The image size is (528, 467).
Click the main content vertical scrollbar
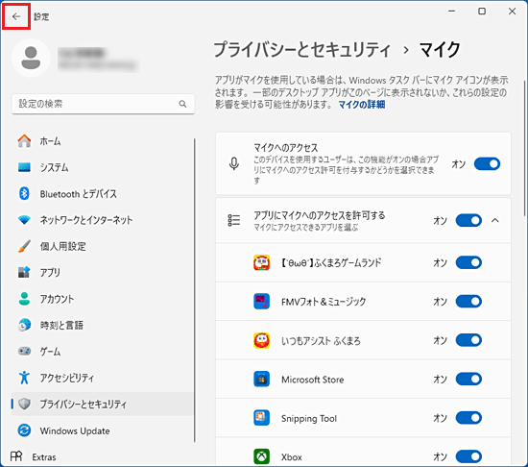[x=524, y=148]
